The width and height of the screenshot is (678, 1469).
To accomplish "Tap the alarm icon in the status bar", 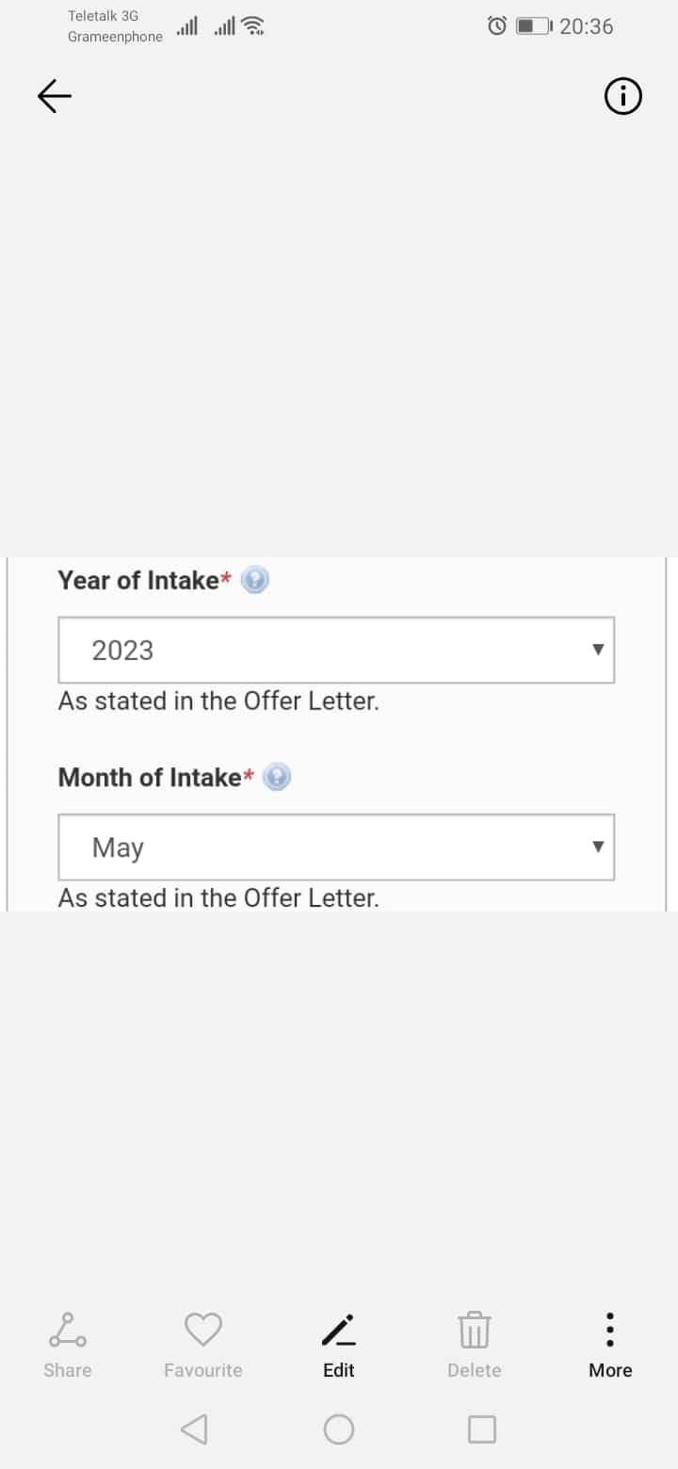I will (x=497, y=26).
